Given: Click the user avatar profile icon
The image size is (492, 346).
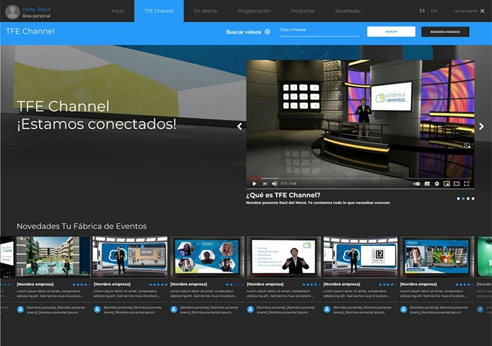Looking at the screenshot, I should pos(12,11).
